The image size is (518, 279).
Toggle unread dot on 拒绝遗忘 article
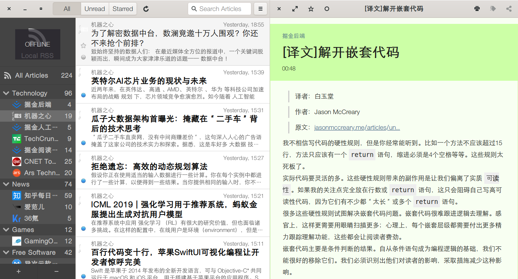[x=83, y=181]
